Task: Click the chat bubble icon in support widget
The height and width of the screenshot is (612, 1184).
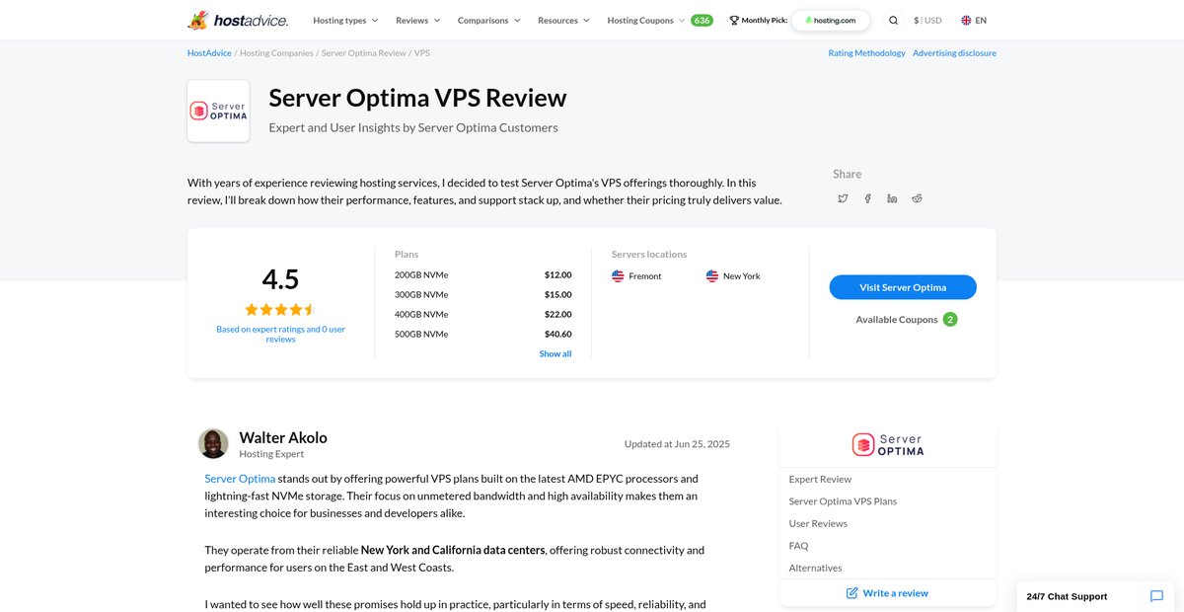Action: [1157, 596]
